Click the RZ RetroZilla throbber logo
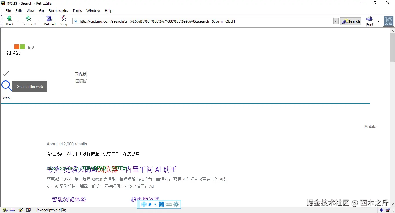395x213 pixels. coord(388,21)
